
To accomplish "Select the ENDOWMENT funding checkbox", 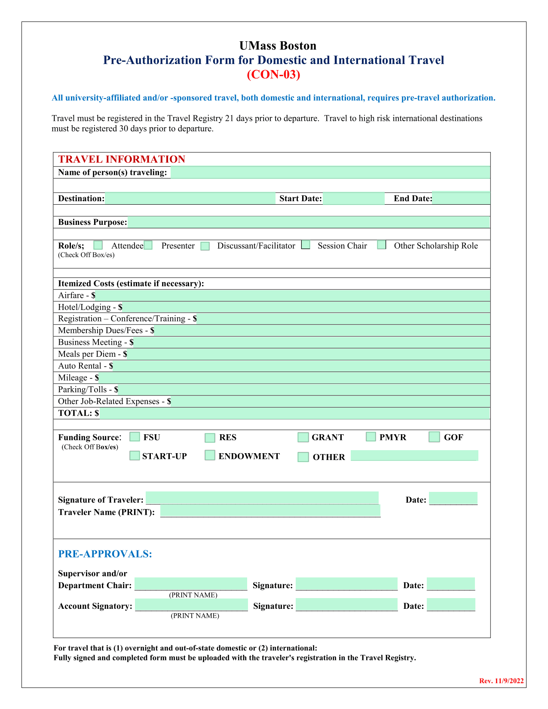I will pyautogui.click(x=210, y=455).
